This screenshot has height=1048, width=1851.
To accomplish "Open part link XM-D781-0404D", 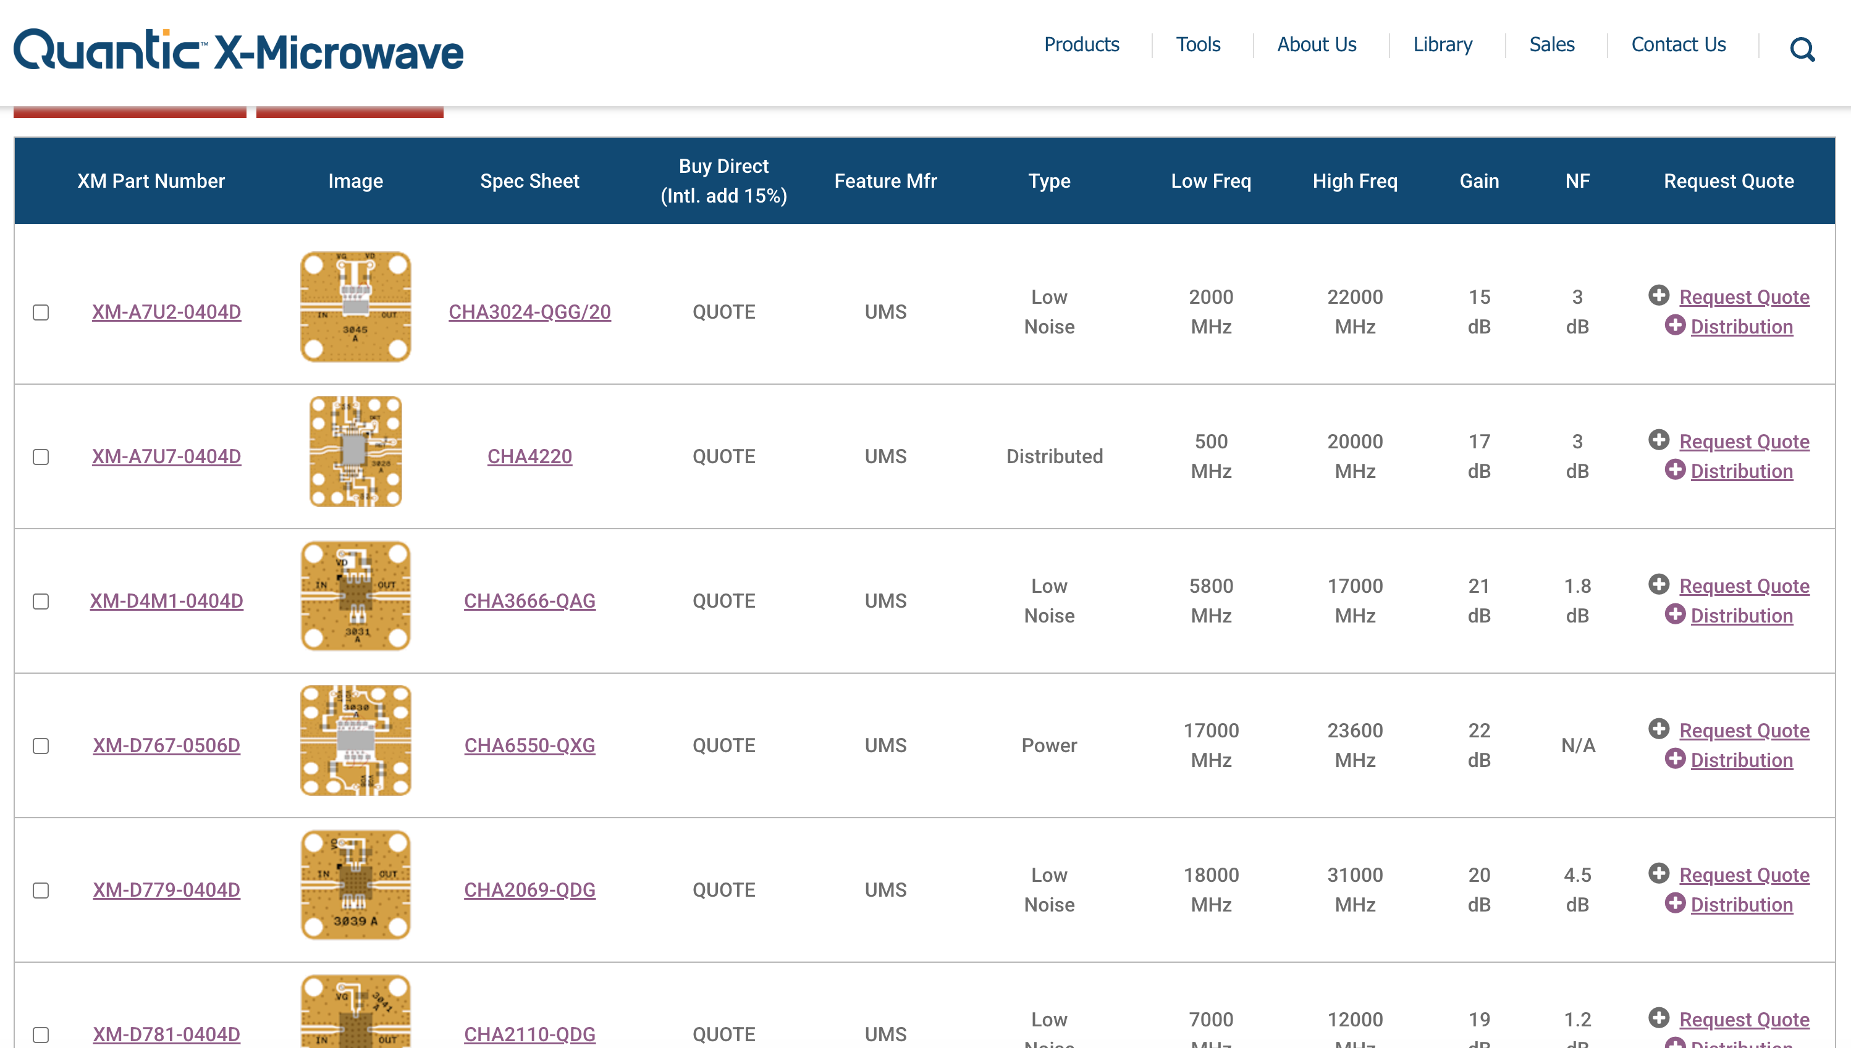I will 166,1034.
